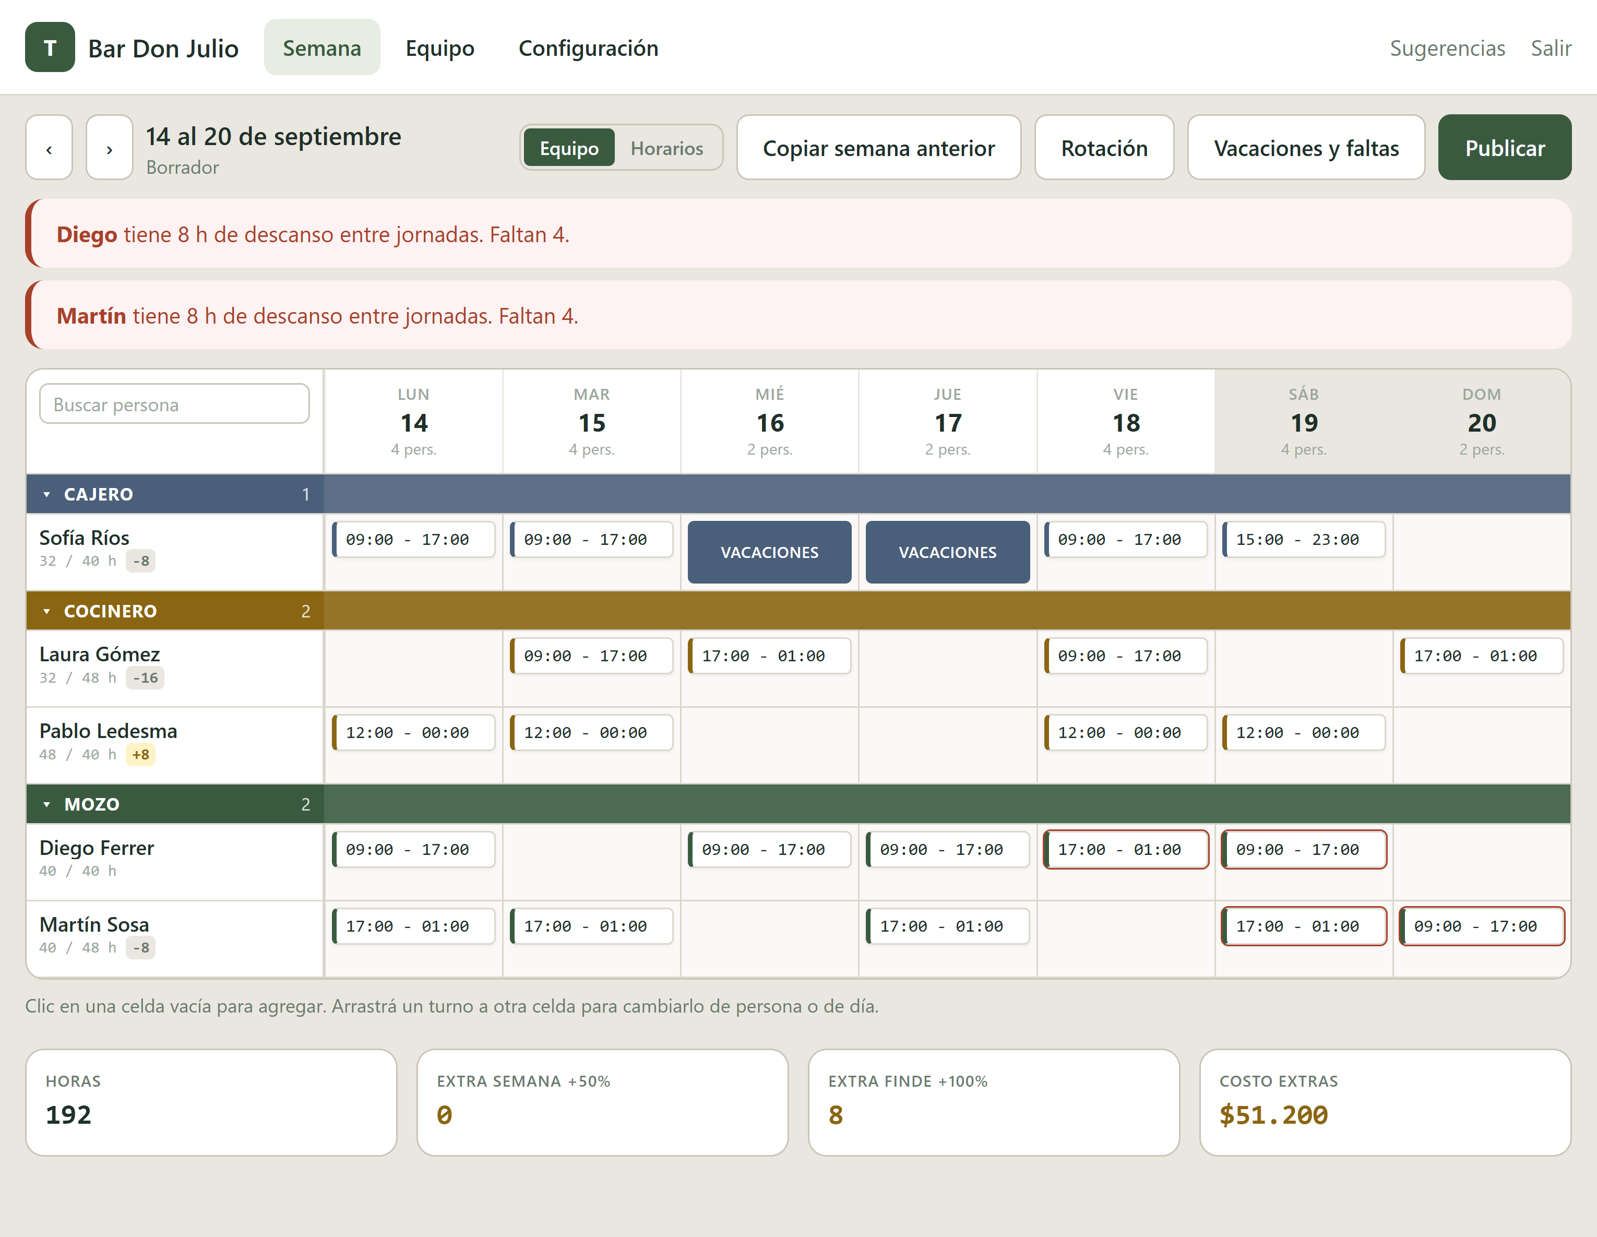The width and height of the screenshot is (1597, 1237).
Task: Open Martín Sosa Sunday 09:00-17:00 shift
Action: click(x=1482, y=926)
